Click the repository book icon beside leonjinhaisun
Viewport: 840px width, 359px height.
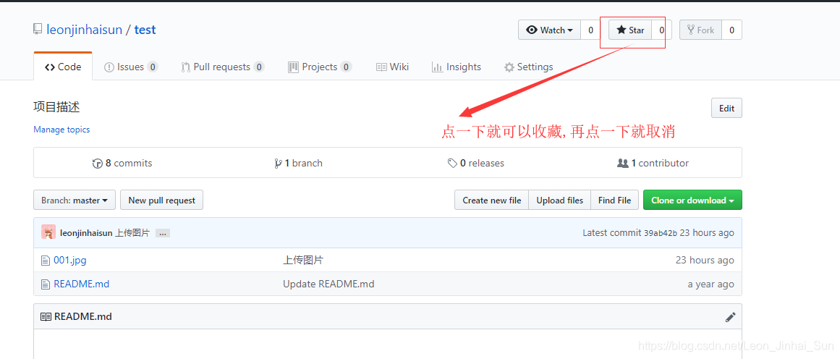38,29
